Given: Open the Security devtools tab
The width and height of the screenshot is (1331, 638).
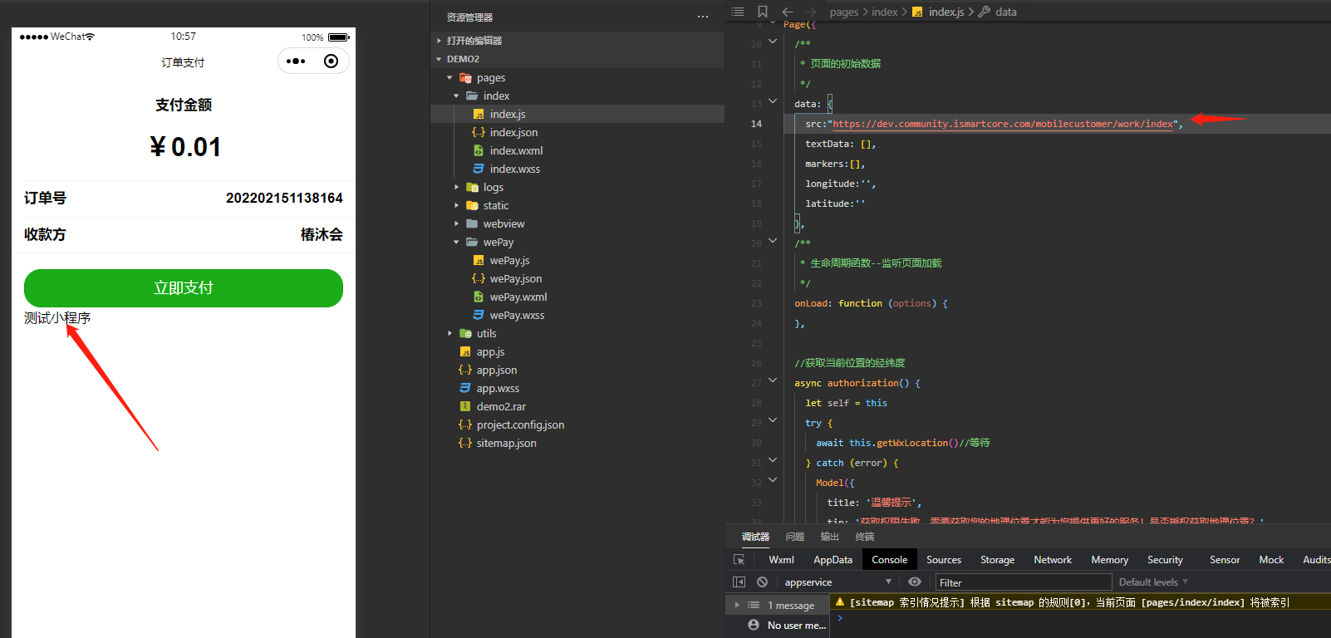Looking at the screenshot, I should coord(1165,560).
